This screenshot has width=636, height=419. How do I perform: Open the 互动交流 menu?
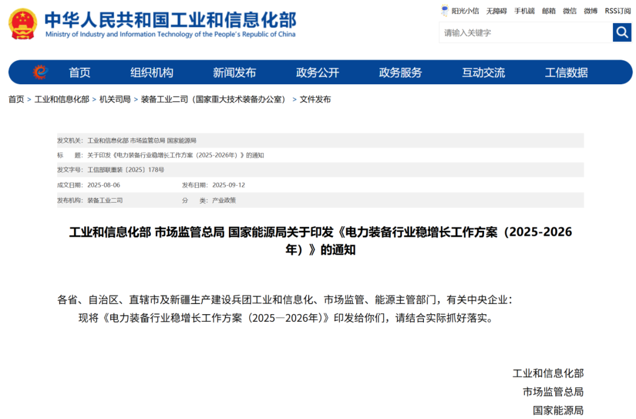[483, 72]
